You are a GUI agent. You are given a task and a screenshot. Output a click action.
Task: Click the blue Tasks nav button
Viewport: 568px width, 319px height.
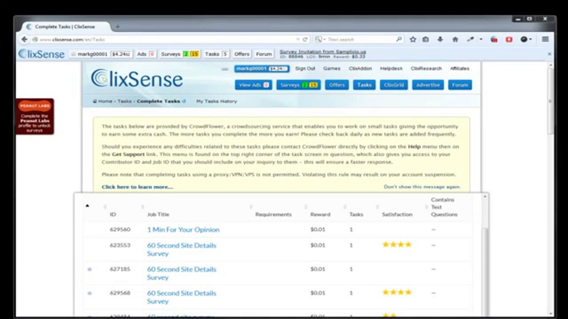(364, 85)
